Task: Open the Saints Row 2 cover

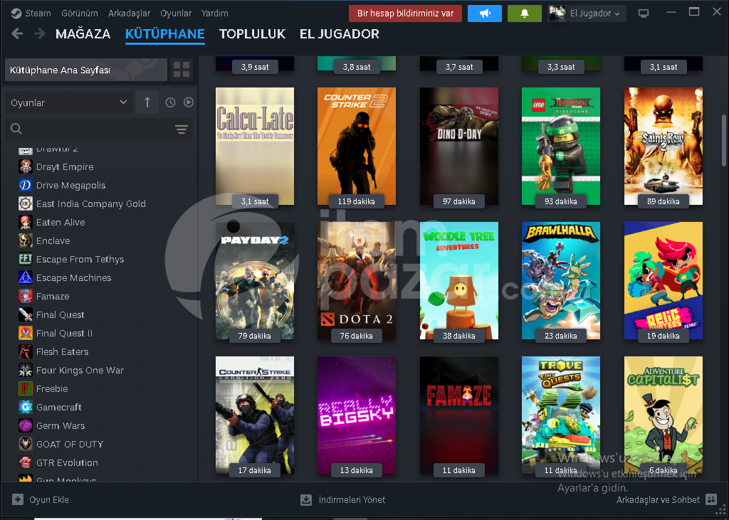Action: coord(664,147)
